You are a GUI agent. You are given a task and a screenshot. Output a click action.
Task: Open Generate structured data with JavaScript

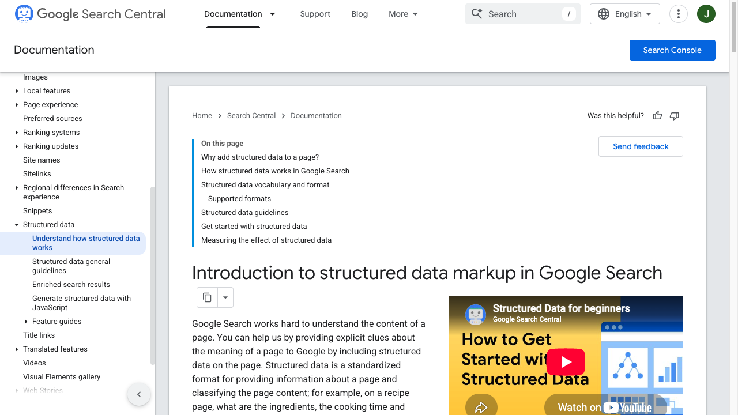81,303
